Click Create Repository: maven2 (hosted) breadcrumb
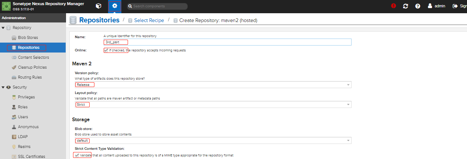This screenshot has height=159, width=467. (218, 20)
